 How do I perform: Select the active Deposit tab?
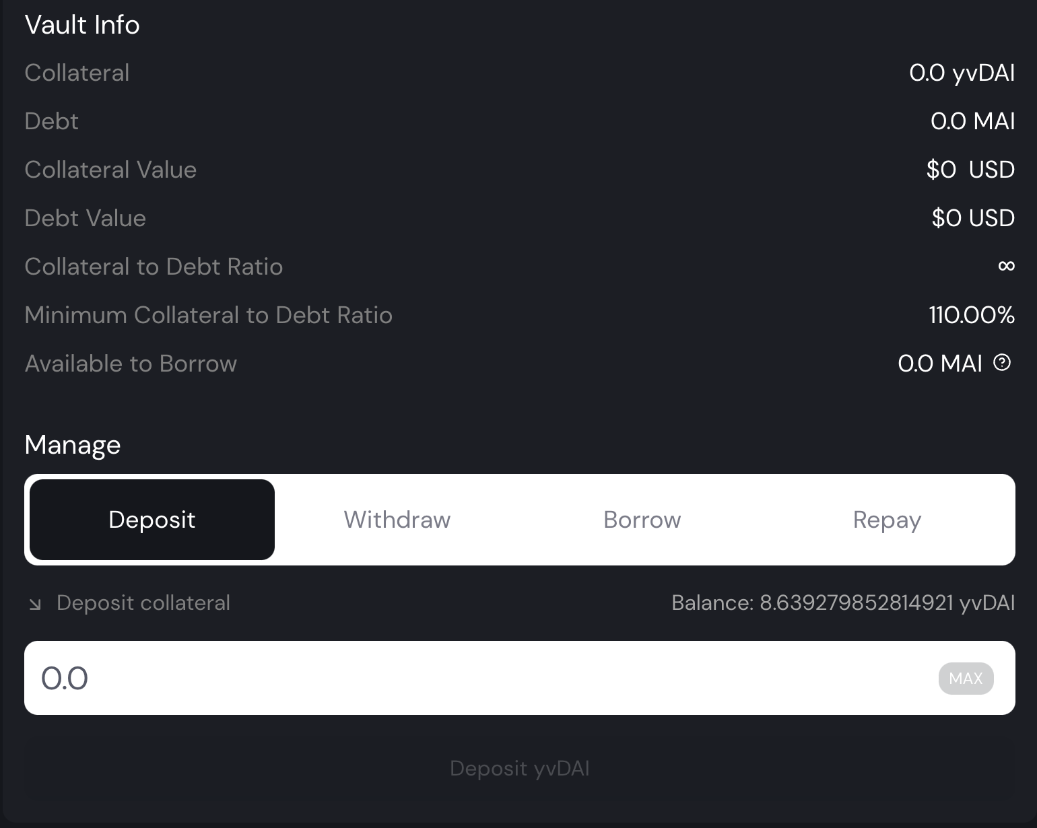pos(152,519)
